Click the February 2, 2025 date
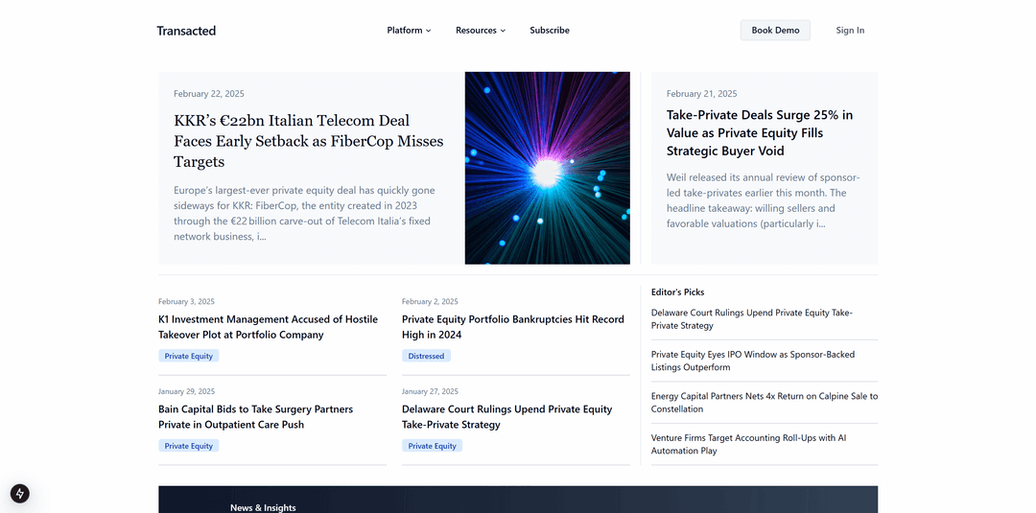 coord(430,302)
